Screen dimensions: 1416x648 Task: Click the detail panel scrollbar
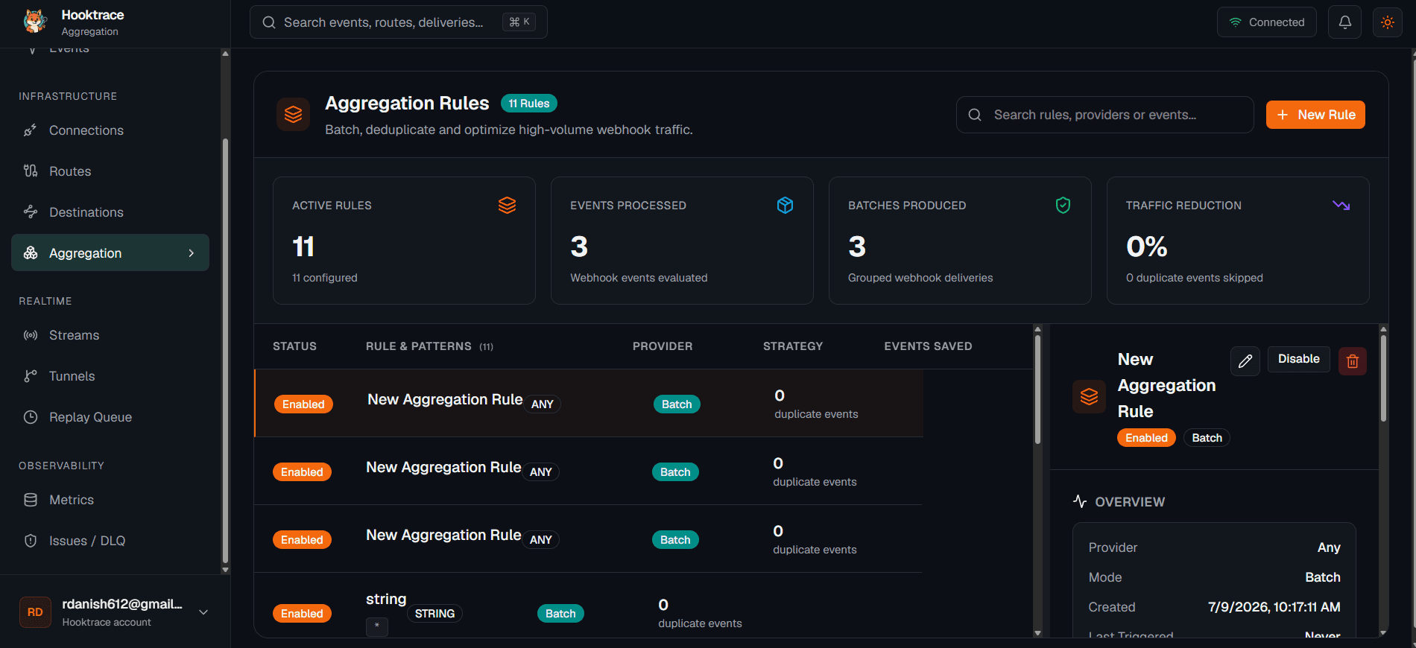pos(1383,378)
